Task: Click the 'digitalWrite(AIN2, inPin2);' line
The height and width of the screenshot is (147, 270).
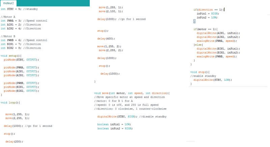Action: coord(218,37)
